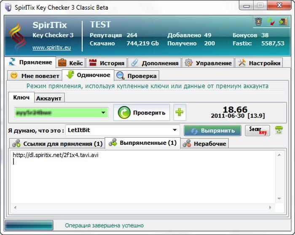Expand the LetItBit service dropdown
This screenshot has width=295, height=235.
tap(174, 130)
